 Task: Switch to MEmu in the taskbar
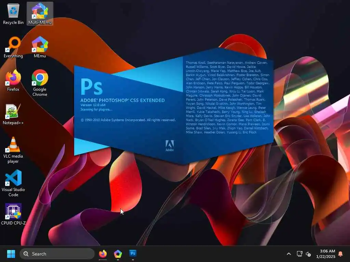tap(118, 254)
